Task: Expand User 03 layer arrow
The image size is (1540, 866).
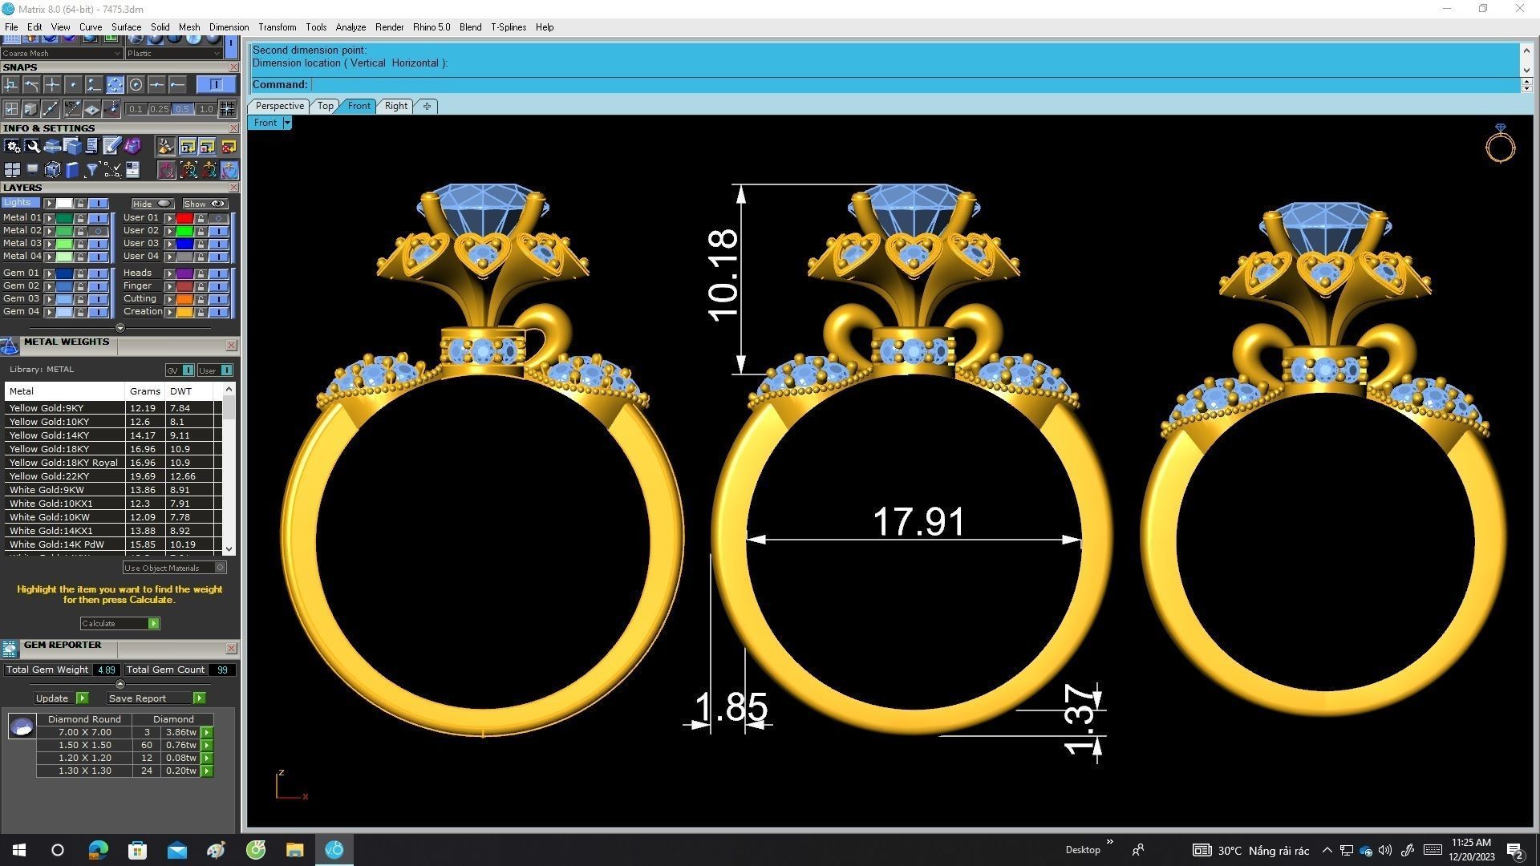Action: click(169, 244)
